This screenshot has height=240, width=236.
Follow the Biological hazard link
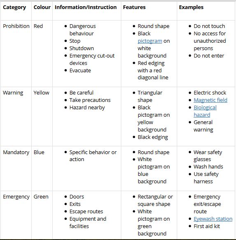coord(205,111)
